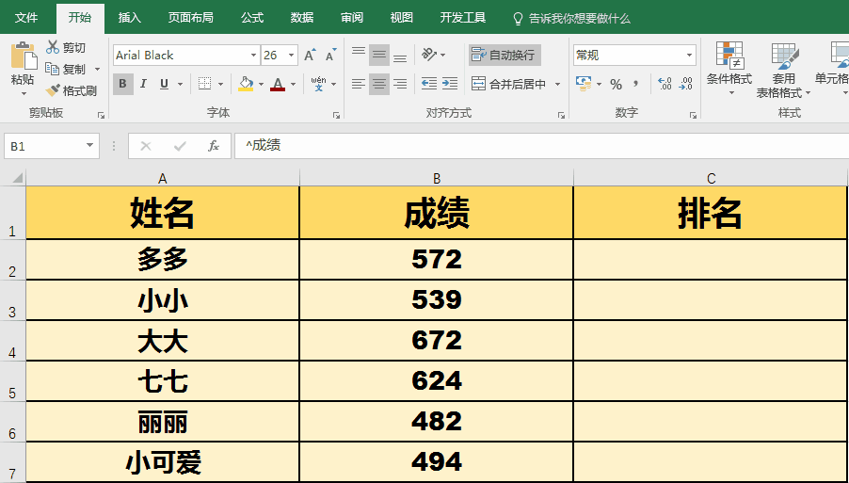Apply comma thousands separator style

[x=635, y=84]
